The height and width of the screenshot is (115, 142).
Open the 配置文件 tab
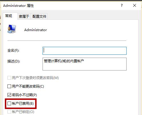39,17
